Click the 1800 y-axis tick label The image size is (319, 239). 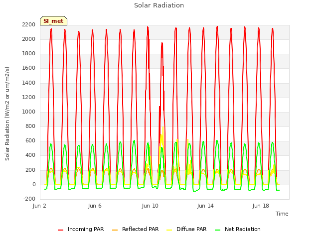pyautogui.click(x=29, y=54)
